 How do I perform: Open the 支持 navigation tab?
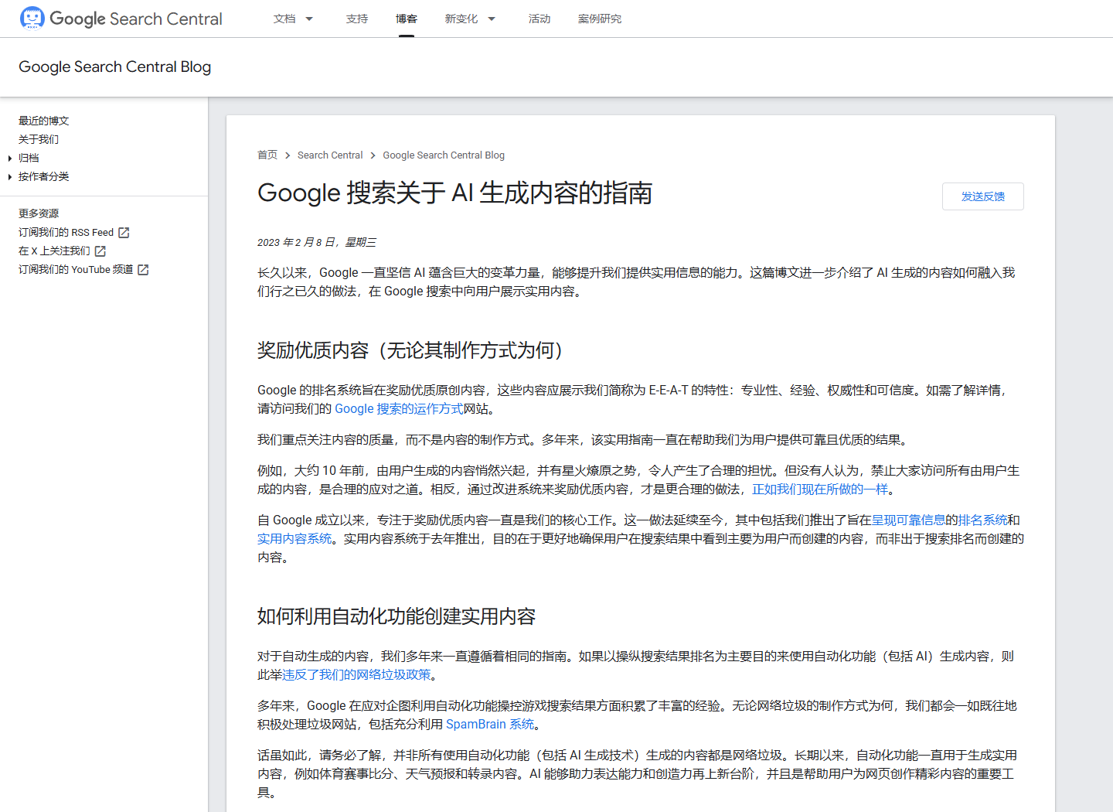point(357,19)
